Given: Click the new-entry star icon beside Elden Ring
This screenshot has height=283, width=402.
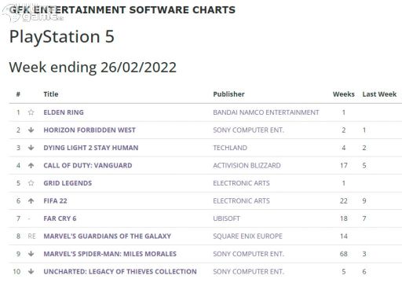Looking at the screenshot, I should [x=31, y=112].
